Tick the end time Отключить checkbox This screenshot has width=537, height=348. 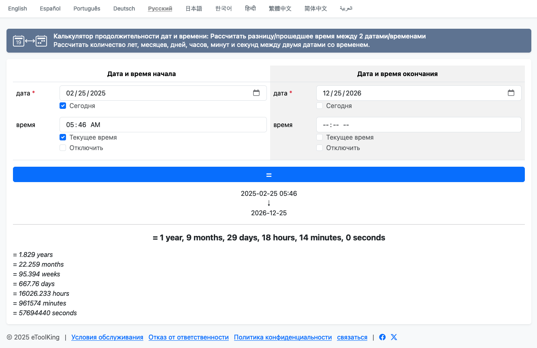click(x=320, y=148)
